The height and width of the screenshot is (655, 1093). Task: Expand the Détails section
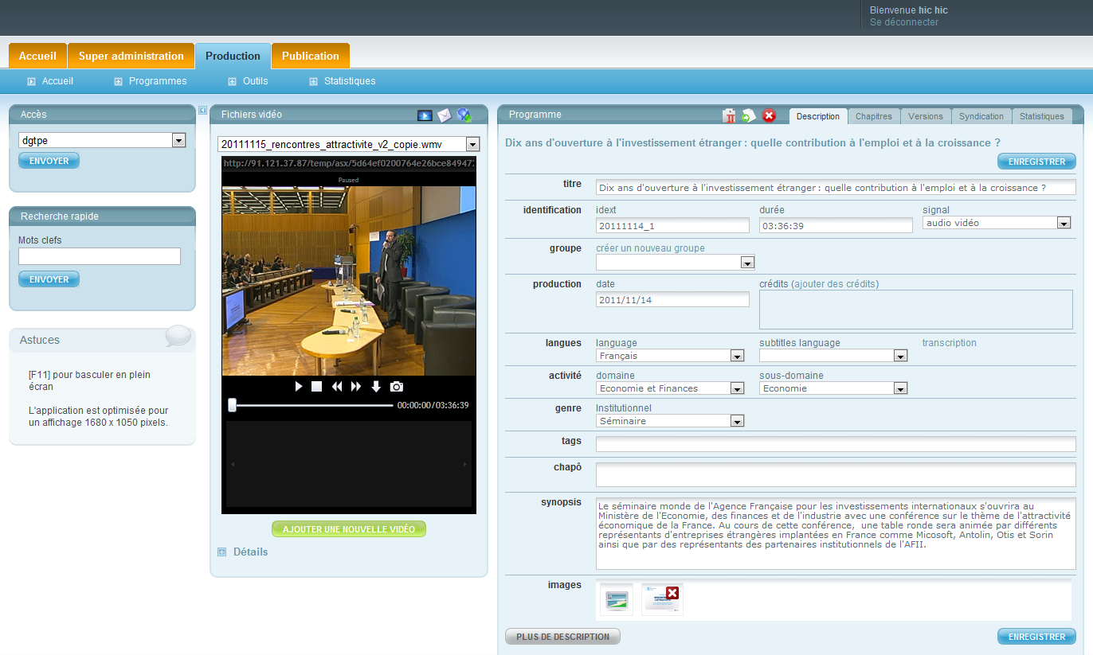(243, 552)
